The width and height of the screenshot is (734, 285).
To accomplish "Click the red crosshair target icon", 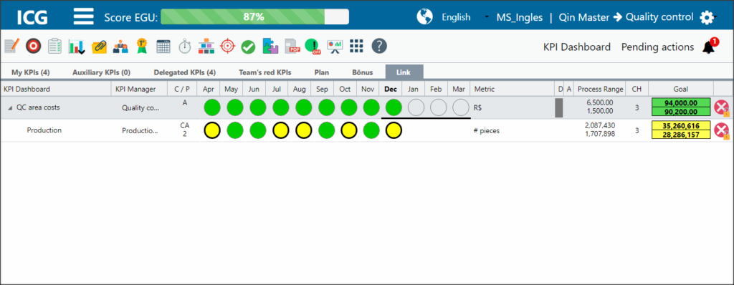I will [228, 46].
